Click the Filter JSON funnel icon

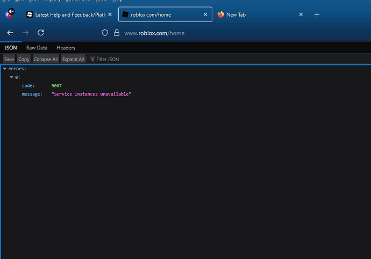(x=92, y=59)
